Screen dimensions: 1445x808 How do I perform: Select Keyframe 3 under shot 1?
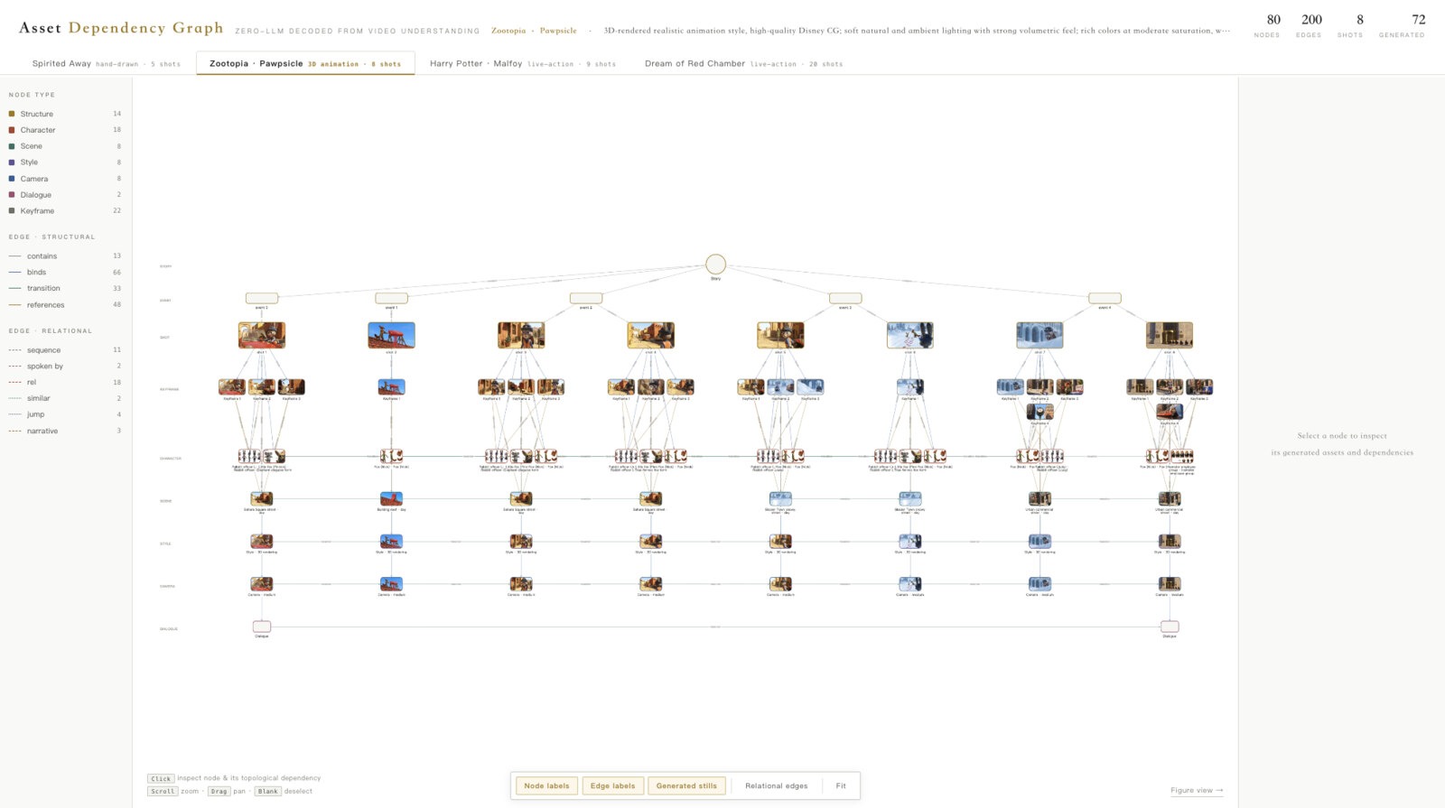[291, 387]
